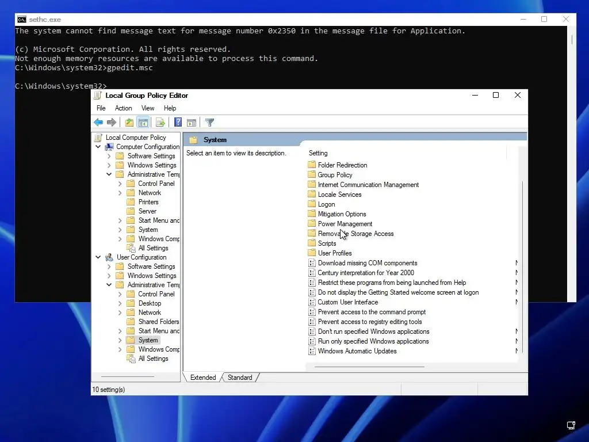Select Internet Communication Management folder entry
The height and width of the screenshot is (442, 589).
pyautogui.click(x=368, y=185)
